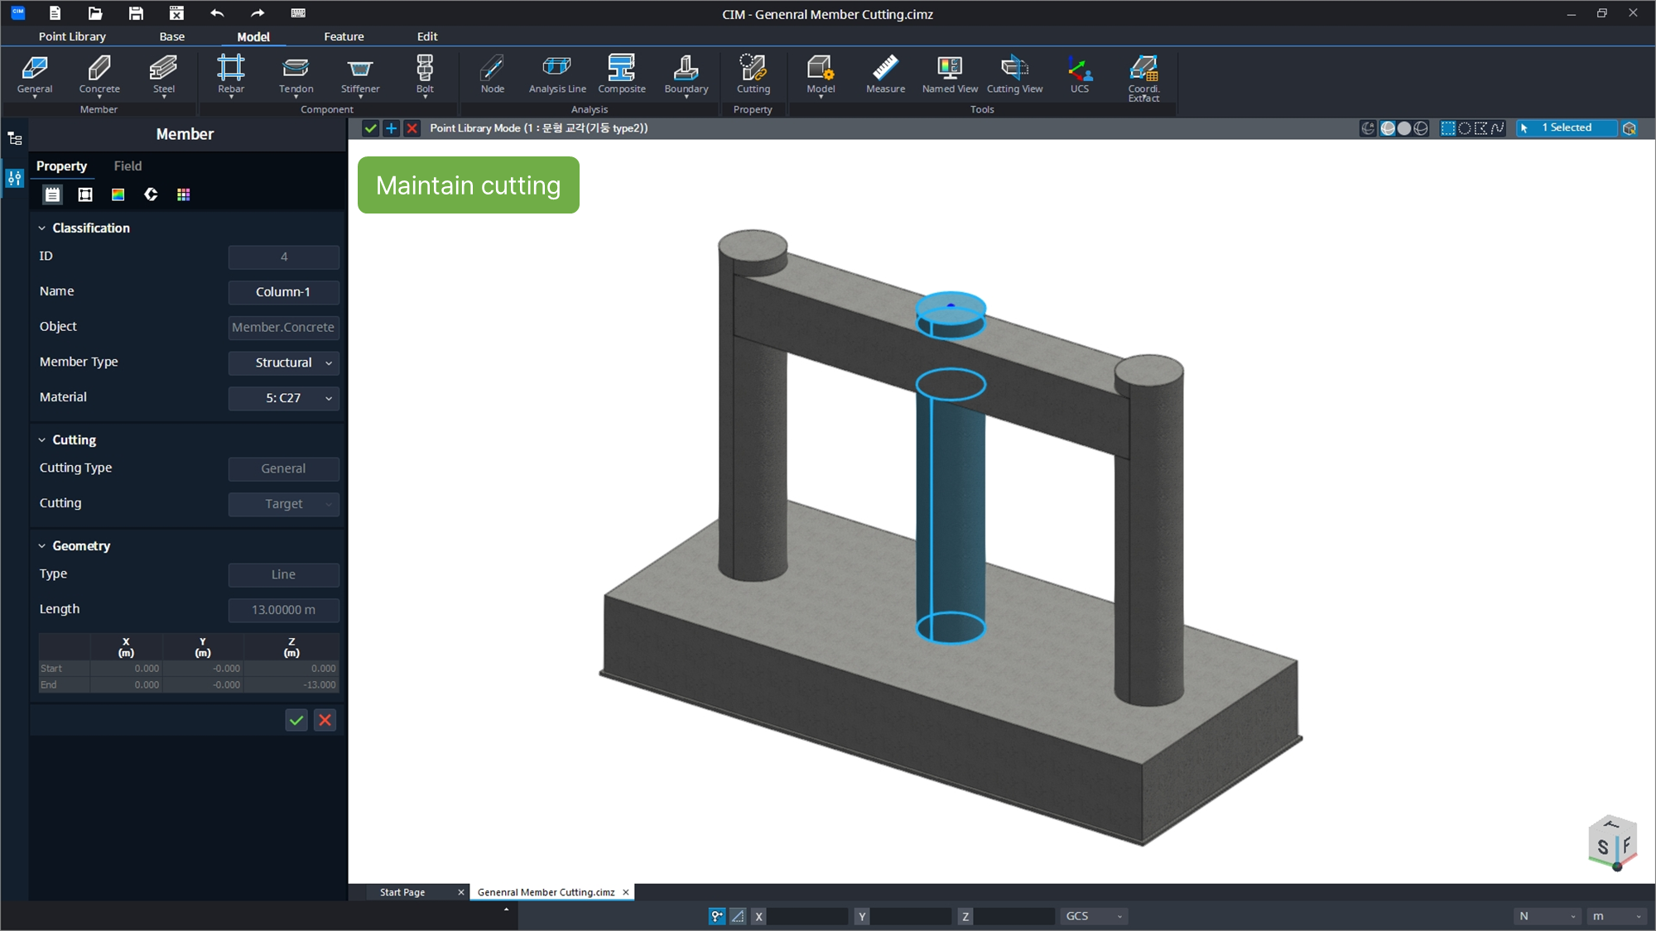The width and height of the screenshot is (1656, 931).
Task: Enable rectangular selection mode
Action: pos(1448,128)
